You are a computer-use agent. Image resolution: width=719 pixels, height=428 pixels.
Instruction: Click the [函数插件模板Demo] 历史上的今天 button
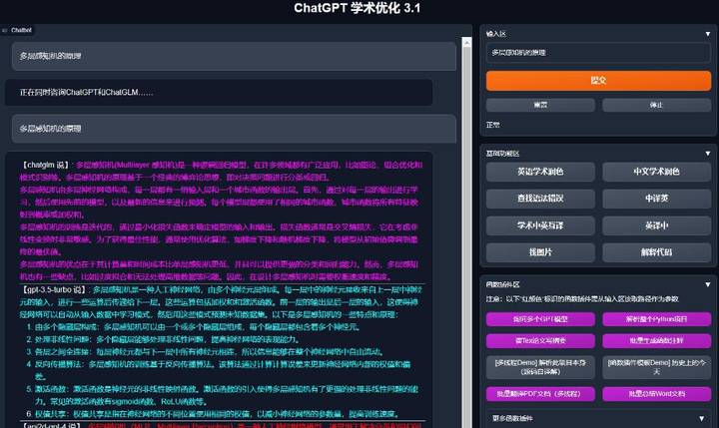click(x=657, y=367)
